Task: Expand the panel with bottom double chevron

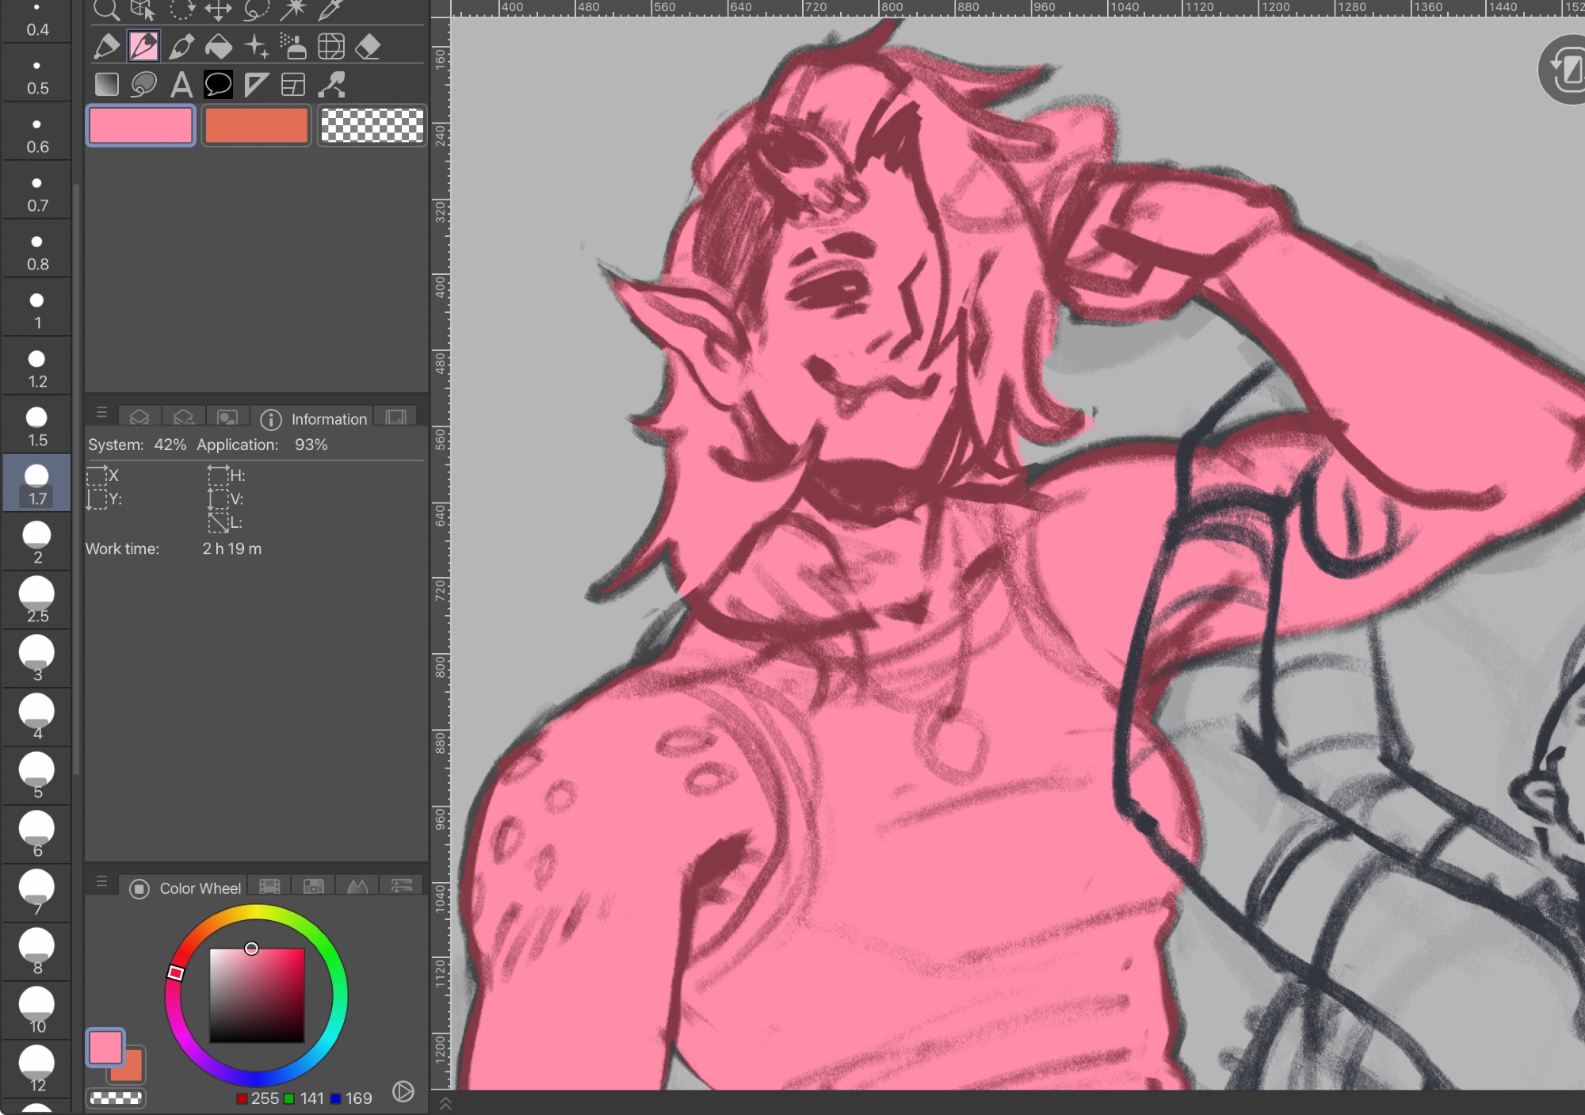Action: click(445, 1103)
